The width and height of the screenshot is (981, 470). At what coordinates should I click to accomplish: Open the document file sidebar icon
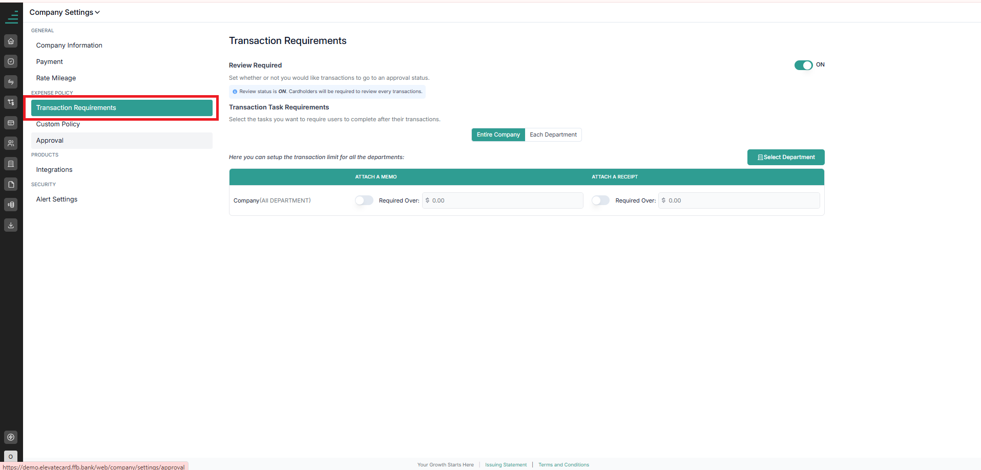pos(11,184)
